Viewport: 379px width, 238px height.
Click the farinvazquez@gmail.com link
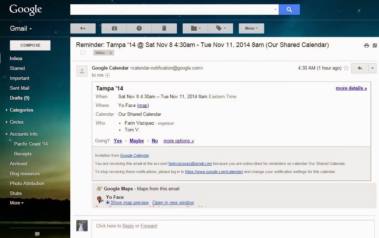(190, 163)
